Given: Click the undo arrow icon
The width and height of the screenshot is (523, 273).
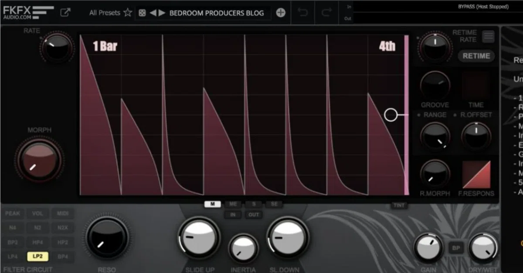Looking at the screenshot, I should 302,13.
